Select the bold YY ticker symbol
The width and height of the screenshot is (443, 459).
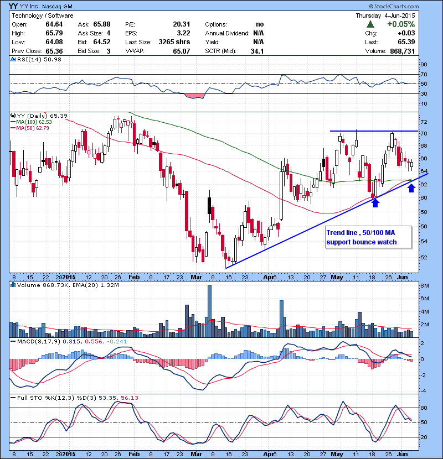click(x=13, y=6)
